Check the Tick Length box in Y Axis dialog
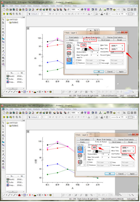The image size is (140, 202). pos(100,63)
